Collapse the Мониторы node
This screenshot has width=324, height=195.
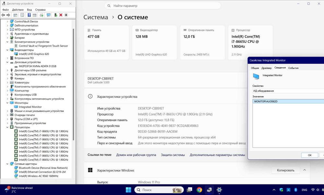coord(7,103)
